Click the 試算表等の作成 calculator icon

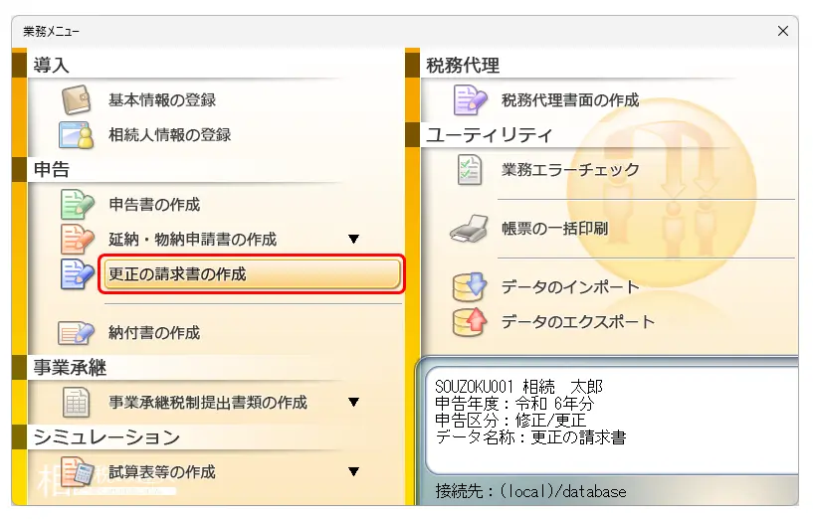click(77, 472)
